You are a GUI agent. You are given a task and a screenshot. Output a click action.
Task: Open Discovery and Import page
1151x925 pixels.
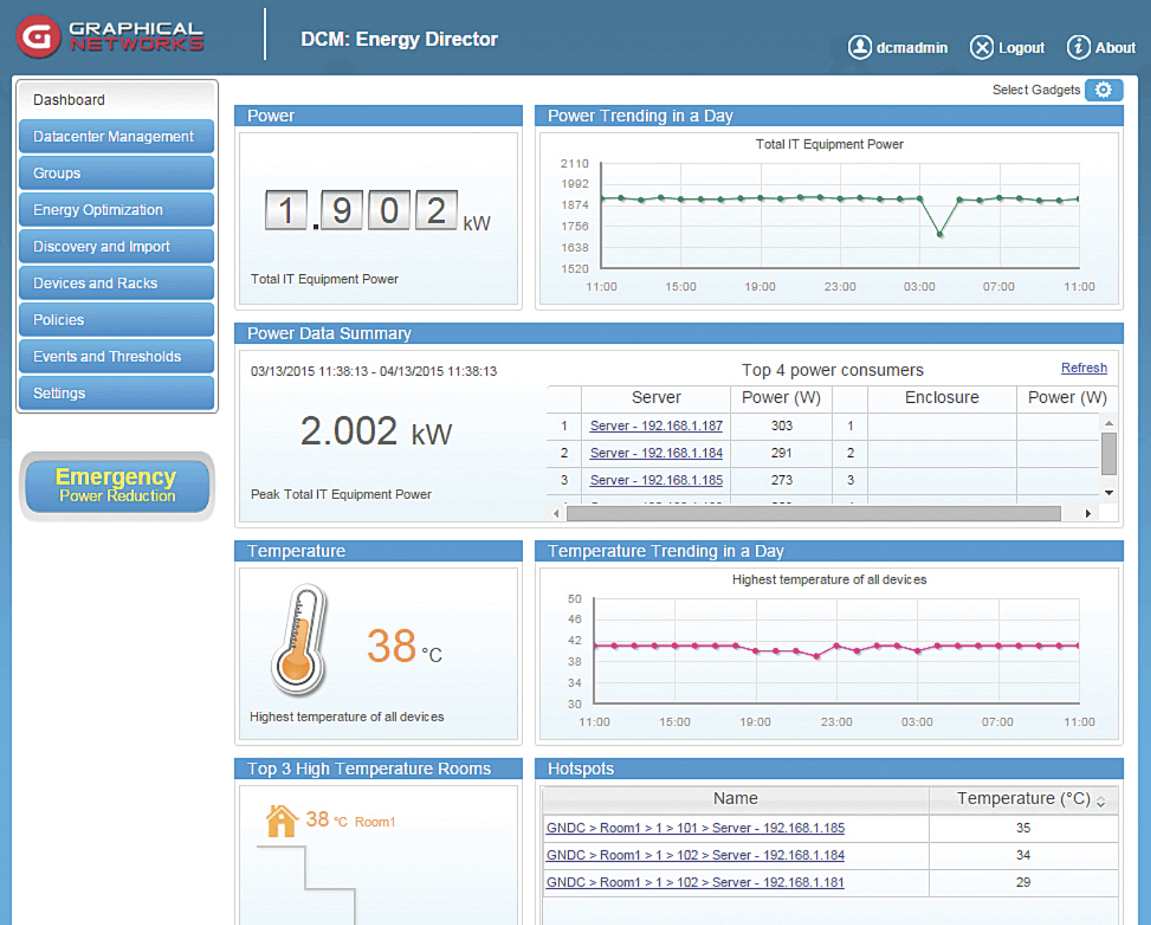click(117, 247)
